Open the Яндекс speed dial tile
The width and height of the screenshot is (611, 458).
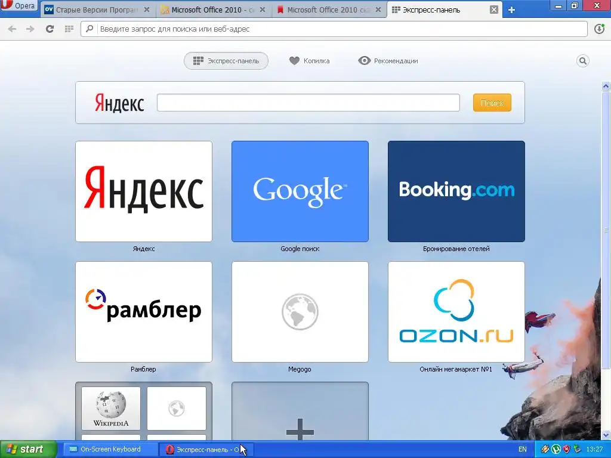(144, 191)
